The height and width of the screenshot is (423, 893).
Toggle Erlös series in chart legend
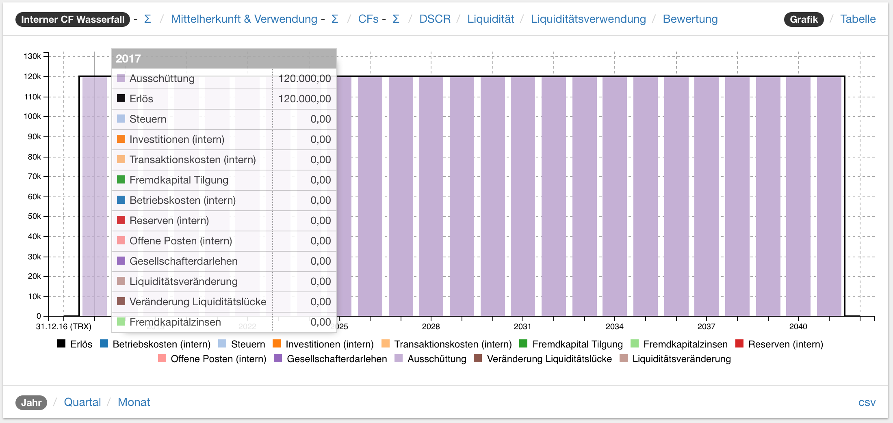[75, 344]
